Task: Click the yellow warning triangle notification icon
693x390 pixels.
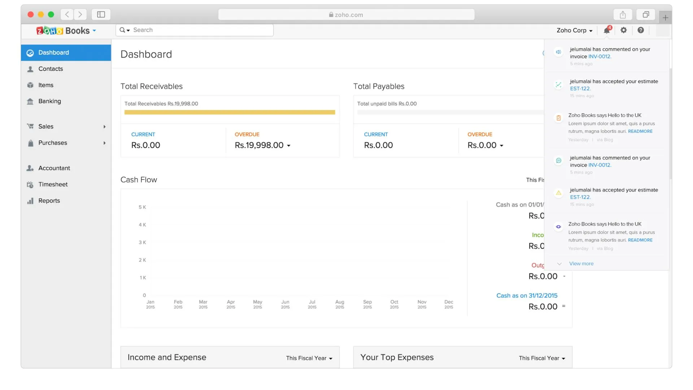Action: 558,193
